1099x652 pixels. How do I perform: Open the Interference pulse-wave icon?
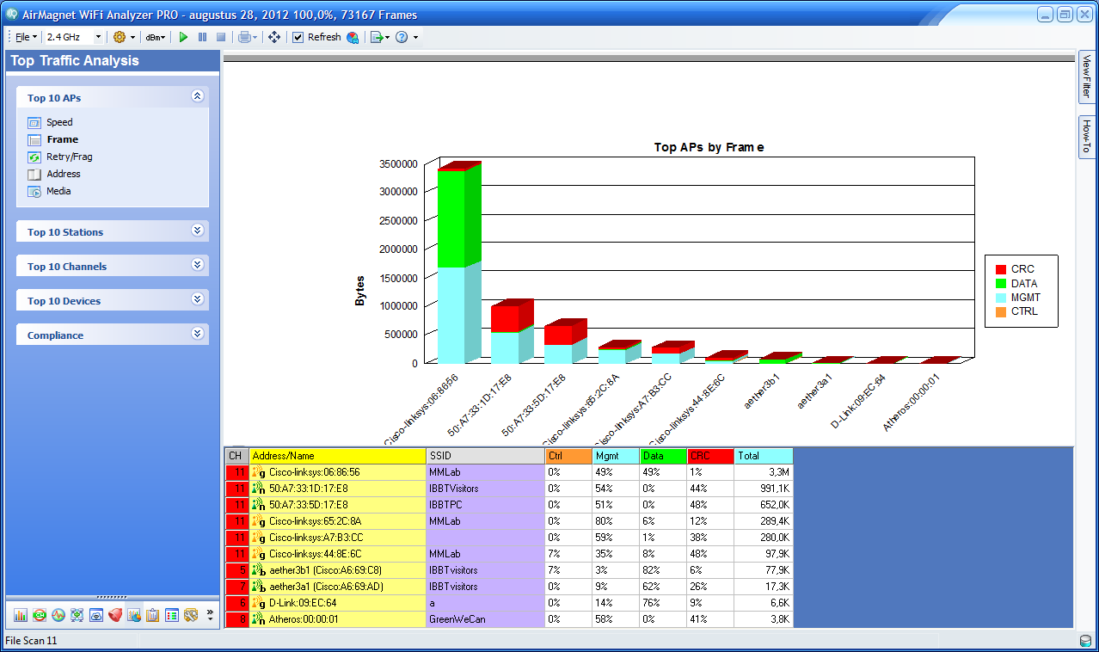[x=58, y=615]
